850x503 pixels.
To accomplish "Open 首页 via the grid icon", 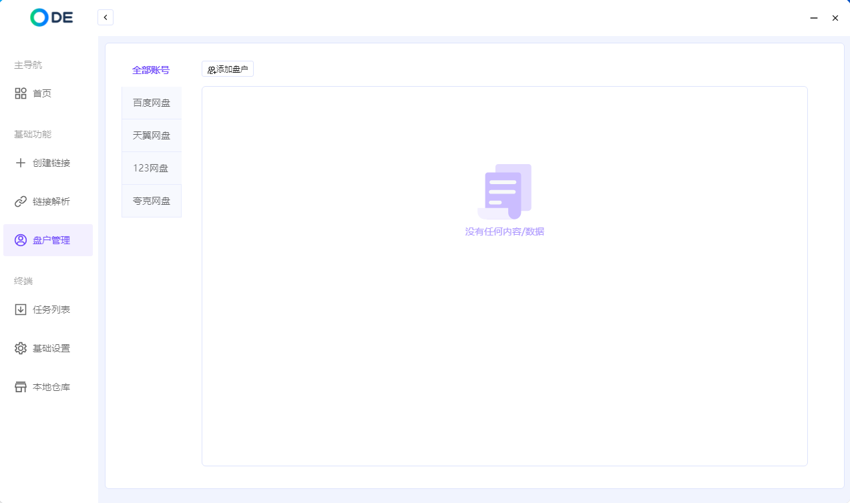I will 21,93.
